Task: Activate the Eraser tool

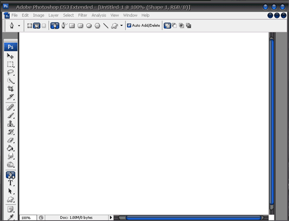Action: pos(10,140)
